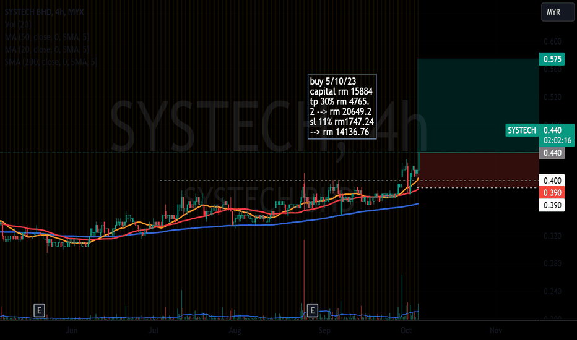Click the SYSTECH symbol price tag
Viewport: 577px width, 340px height.
tap(522, 130)
